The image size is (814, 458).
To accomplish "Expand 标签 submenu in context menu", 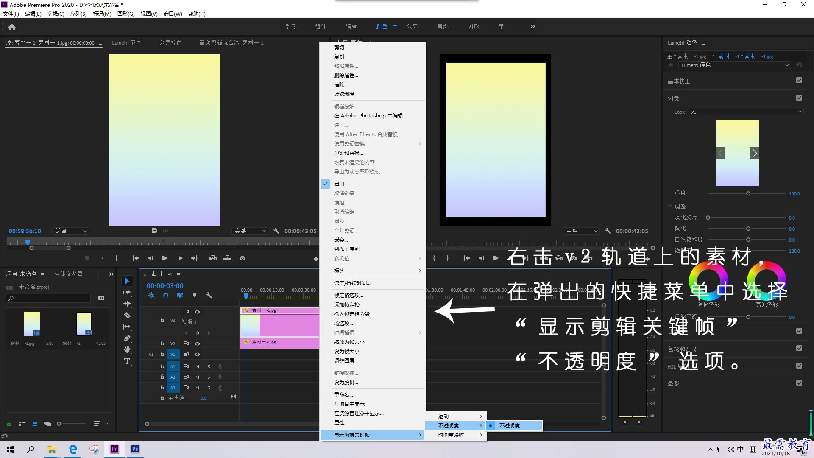I will 373,271.
